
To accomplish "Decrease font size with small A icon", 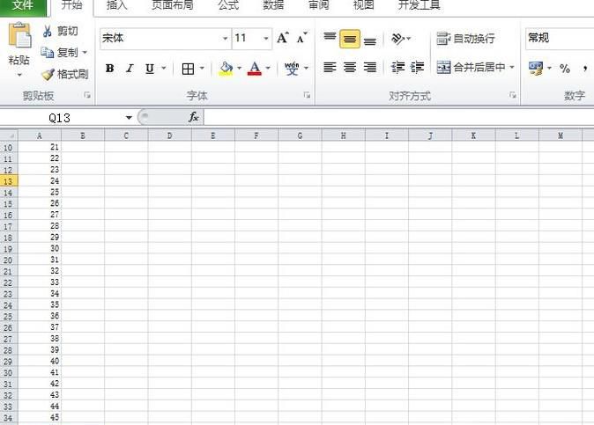I will coord(302,38).
